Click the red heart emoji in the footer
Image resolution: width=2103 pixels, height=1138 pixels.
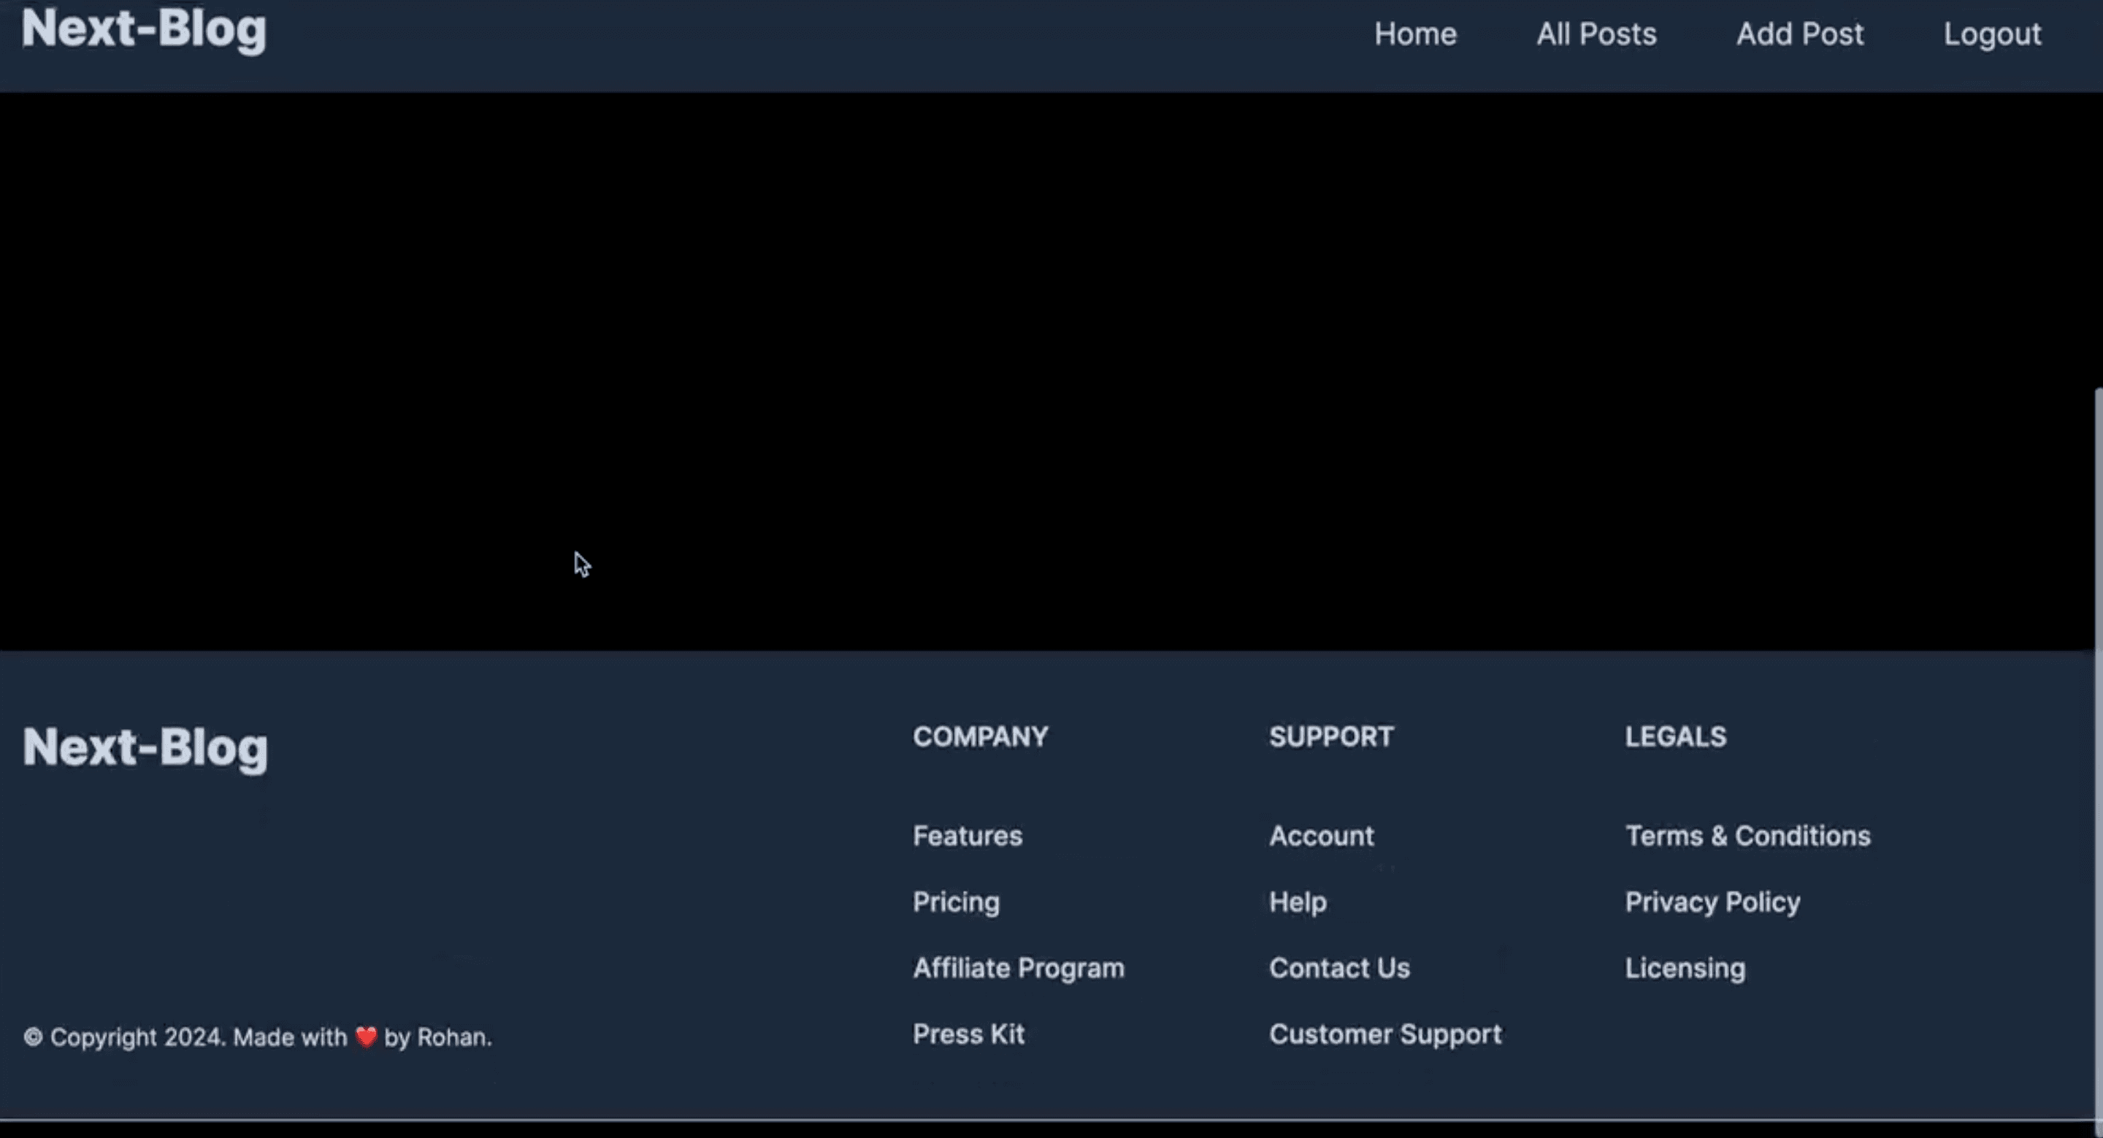tap(366, 1038)
